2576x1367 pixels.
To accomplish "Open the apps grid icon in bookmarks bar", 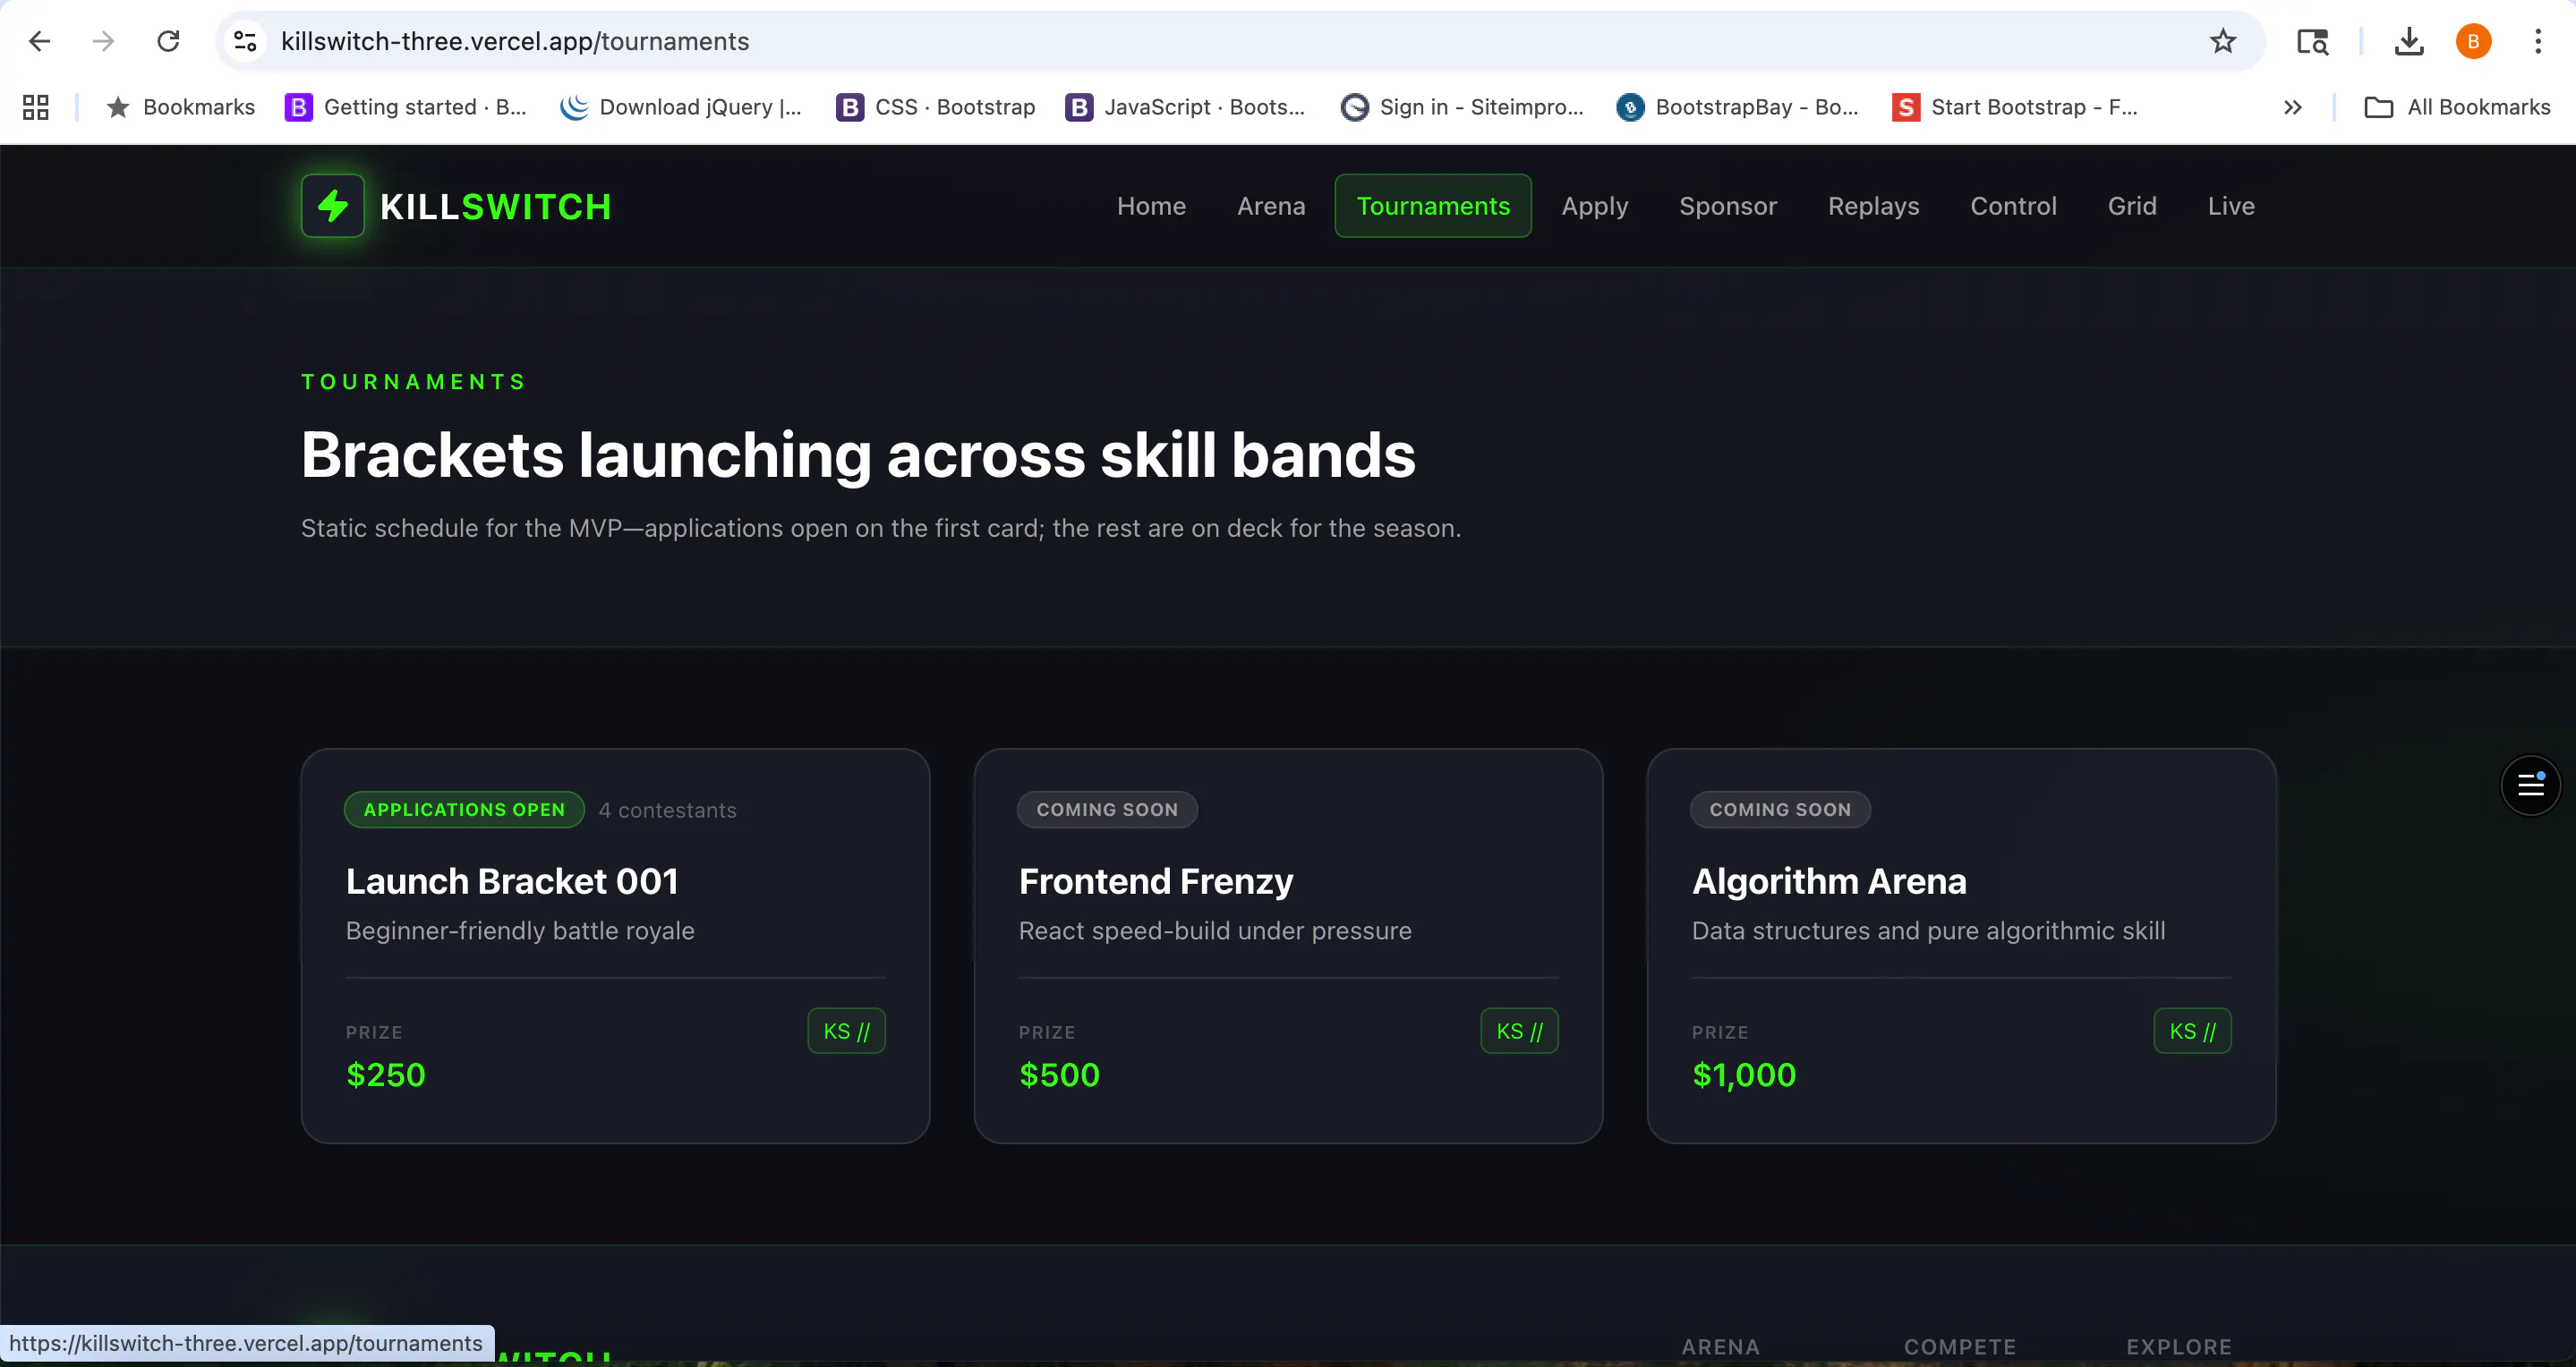I will click(x=36, y=107).
